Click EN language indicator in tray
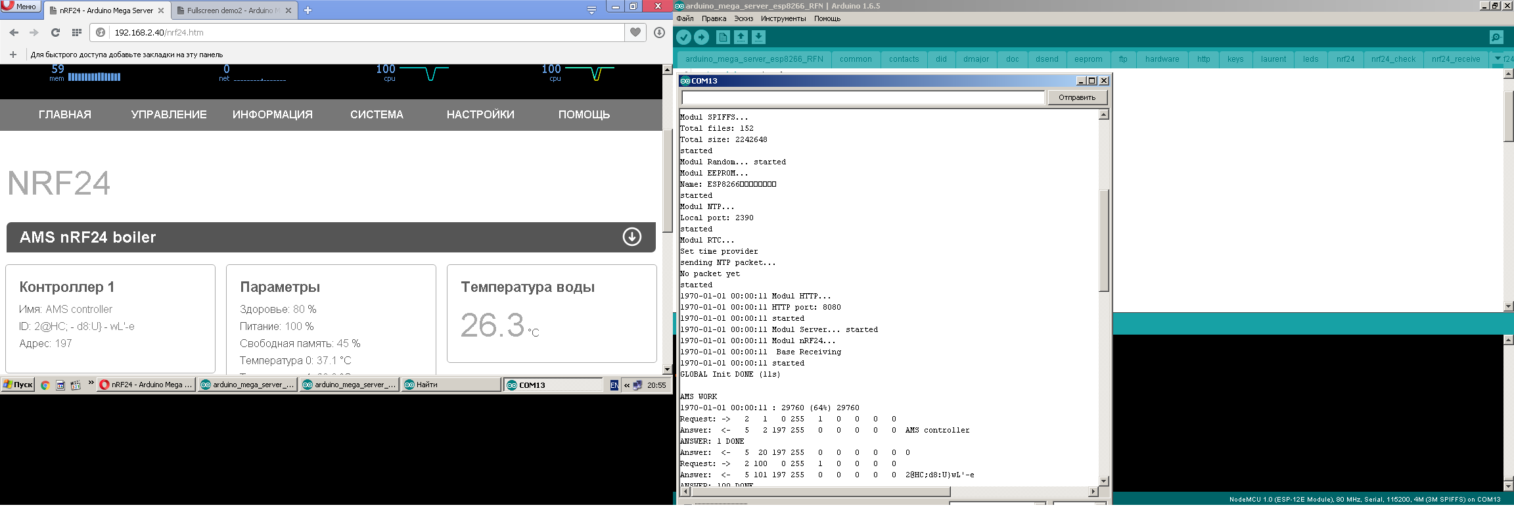This screenshot has height=520, width=1514. [x=614, y=385]
